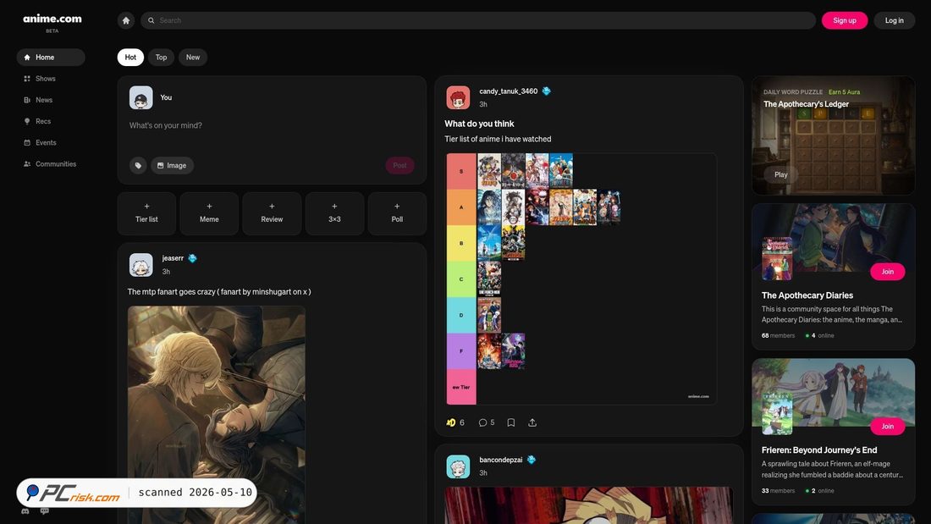
Task: Create a new Tier list
Action: click(146, 213)
